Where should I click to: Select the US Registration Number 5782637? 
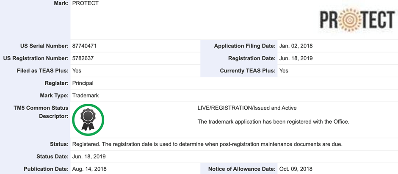pos(83,58)
